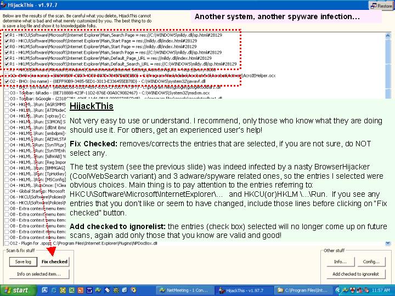Open yellow play-circle quick launch icon
Viewport: 395px width, 296px height.
pos(133,290)
